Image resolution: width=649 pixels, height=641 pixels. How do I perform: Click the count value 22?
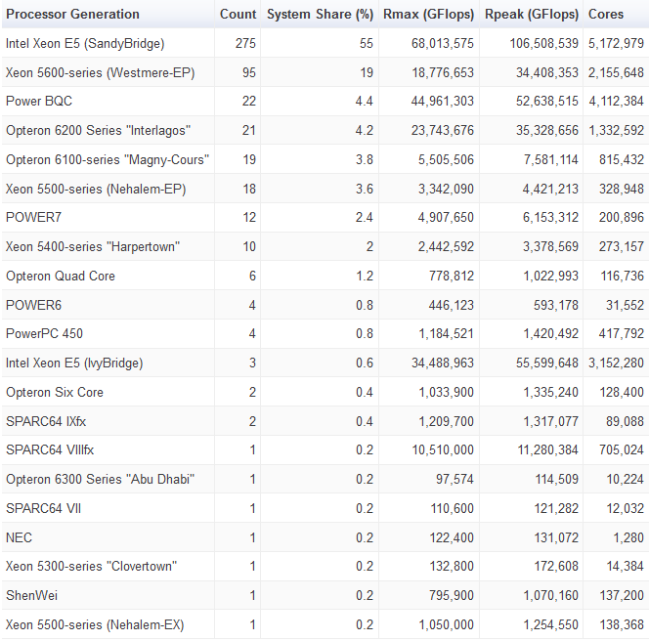pos(249,101)
